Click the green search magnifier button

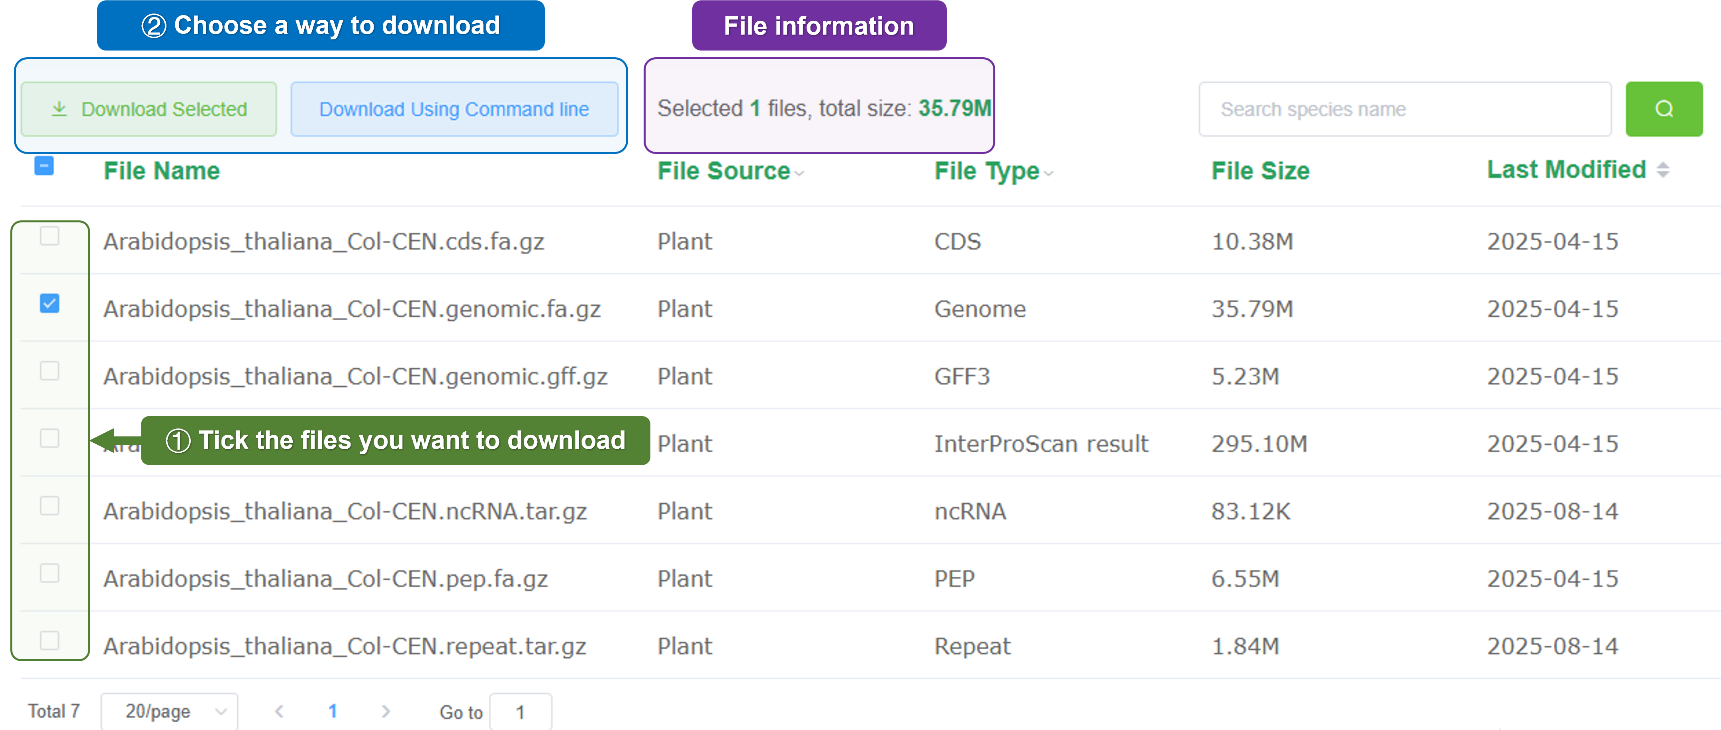click(x=1663, y=109)
